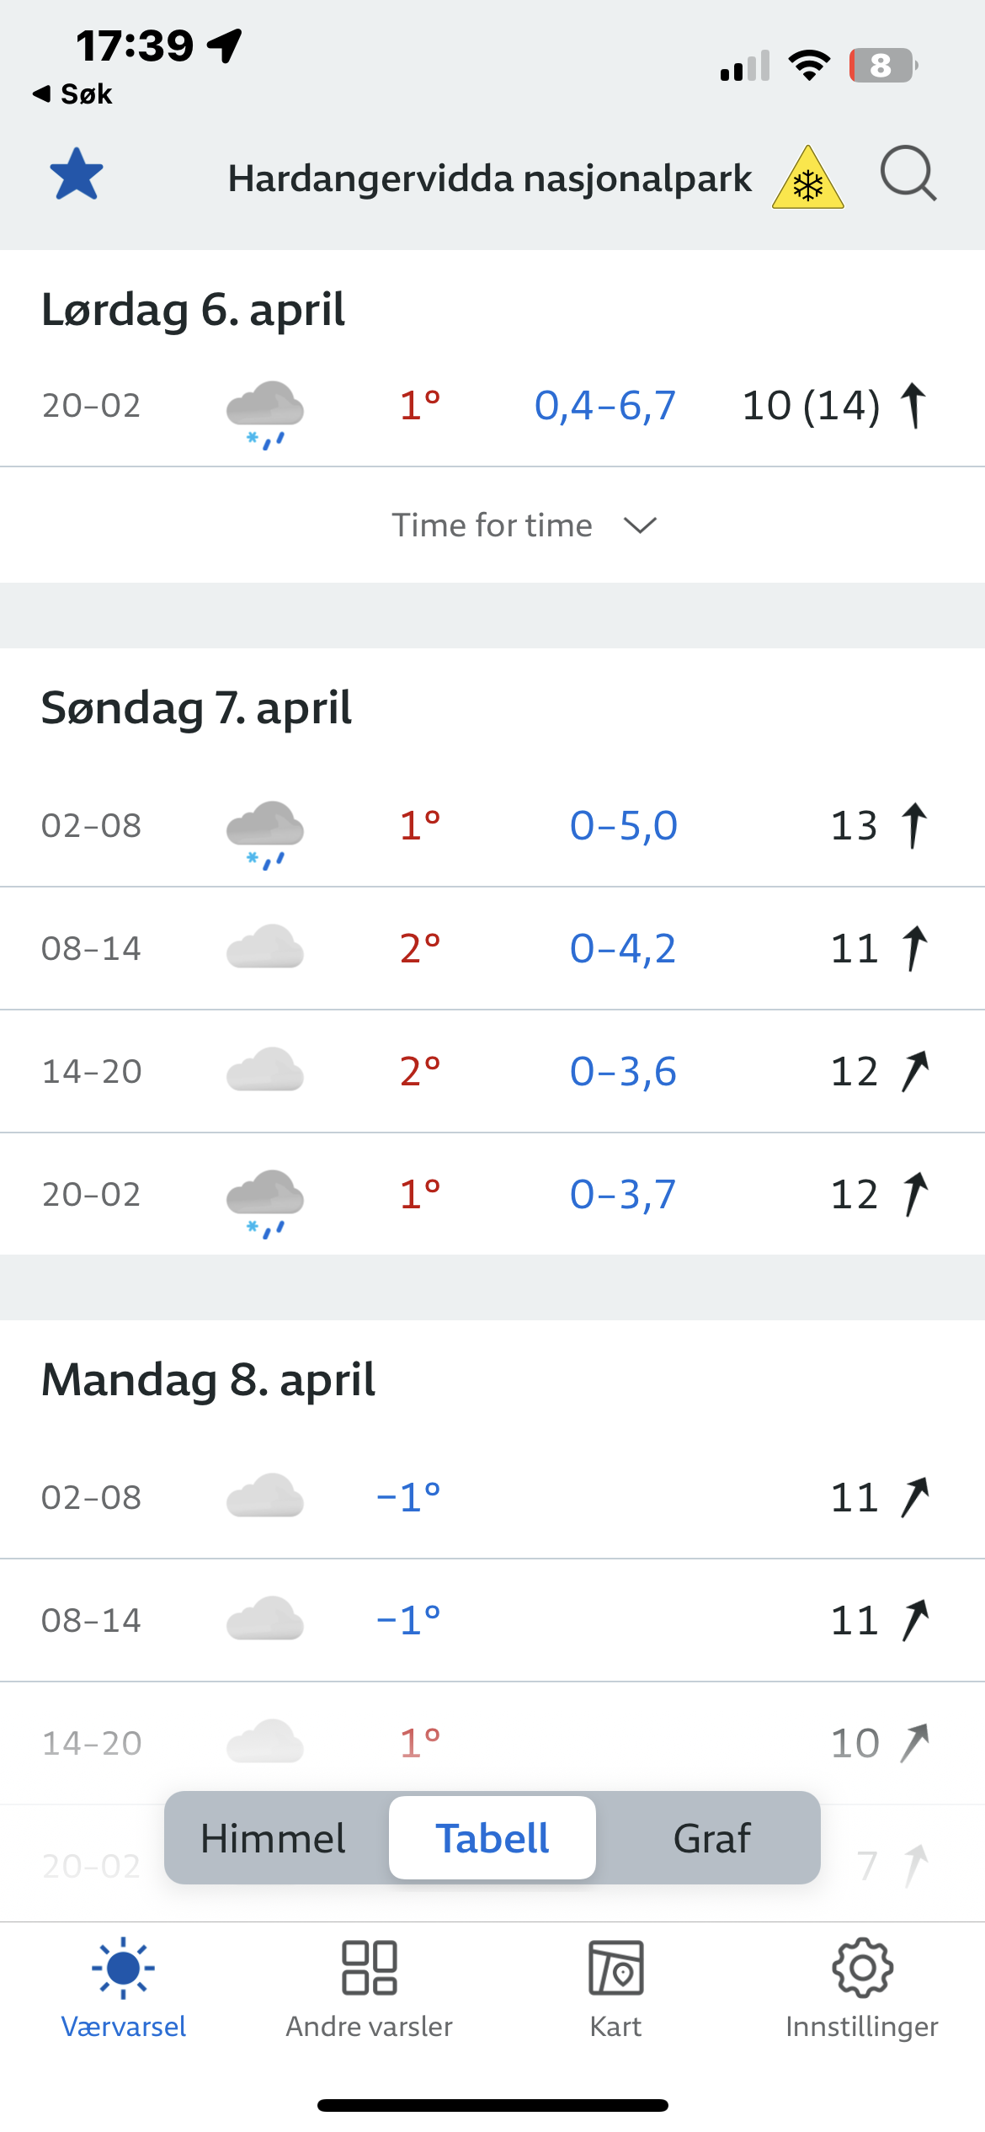Tap the cloud icon for Søndag 08-14
This screenshot has width=985, height=2132.
point(265,947)
